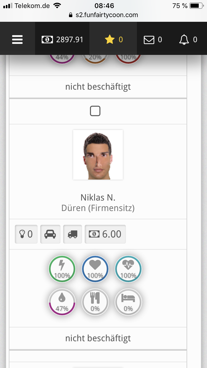Click the truck license icon
The height and width of the screenshot is (368, 207).
coord(73,234)
